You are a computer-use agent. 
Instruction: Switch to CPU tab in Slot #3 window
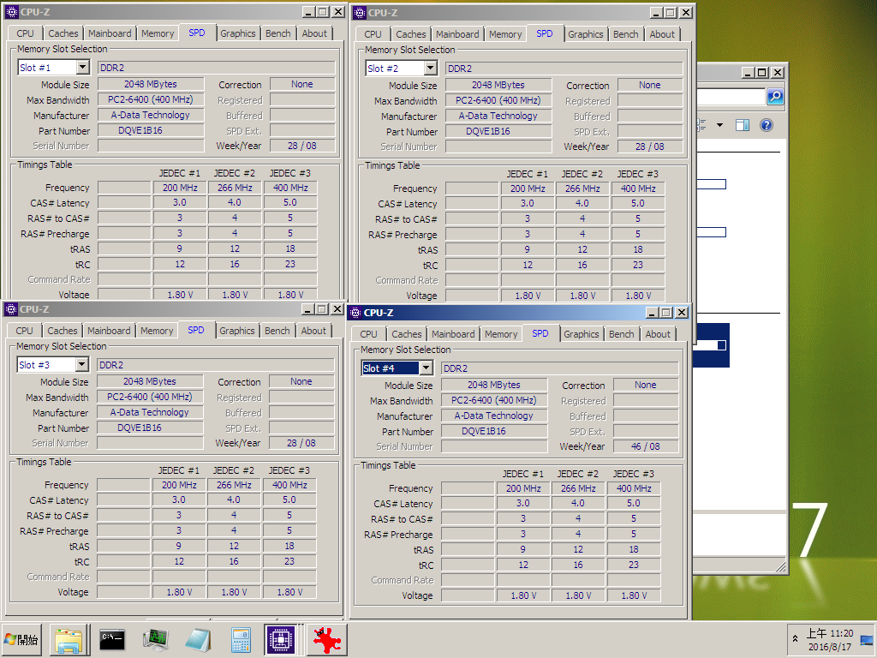pyautogui.click(x=24, y=331)
